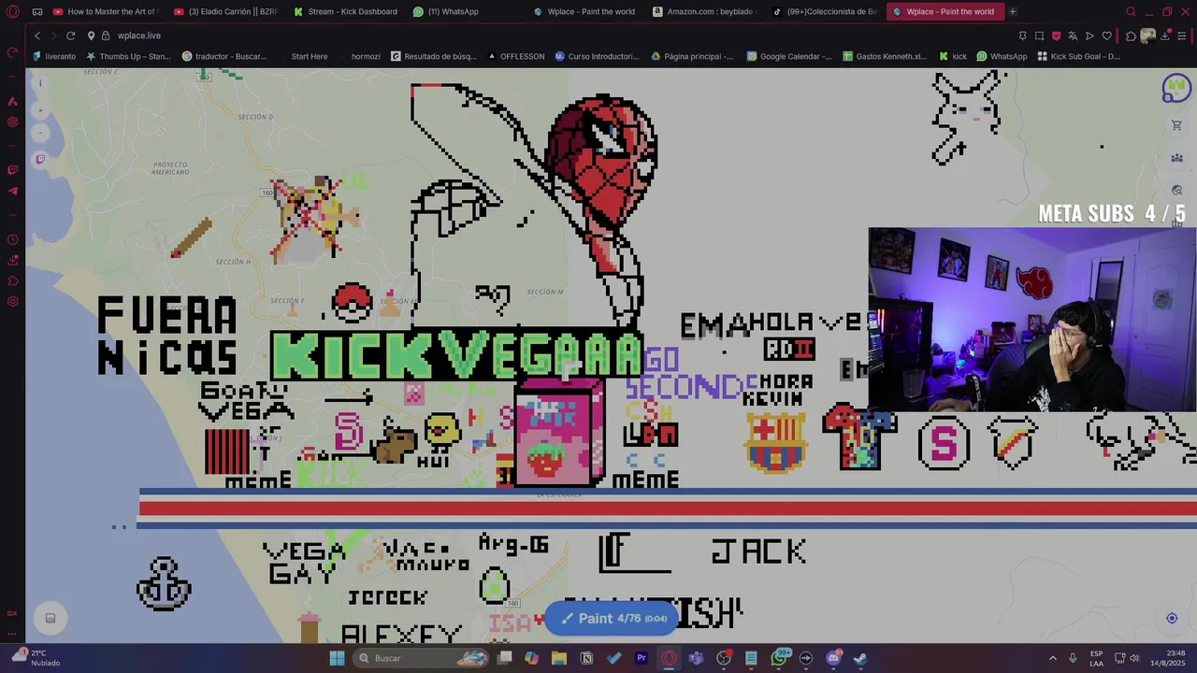
Task: Open File Explorer from the taskbar
Action: point(559,658)
